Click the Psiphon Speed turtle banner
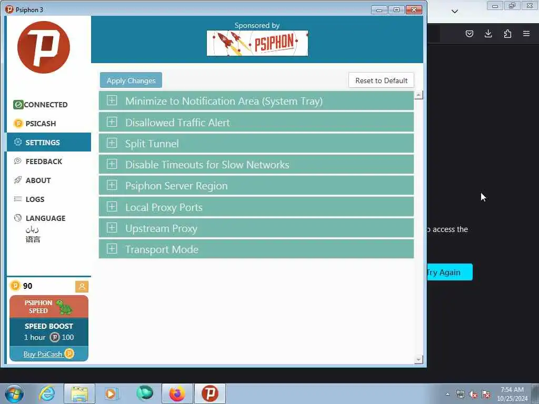The height and width of the screenshot is (404, 539). [x=49, y=307]
